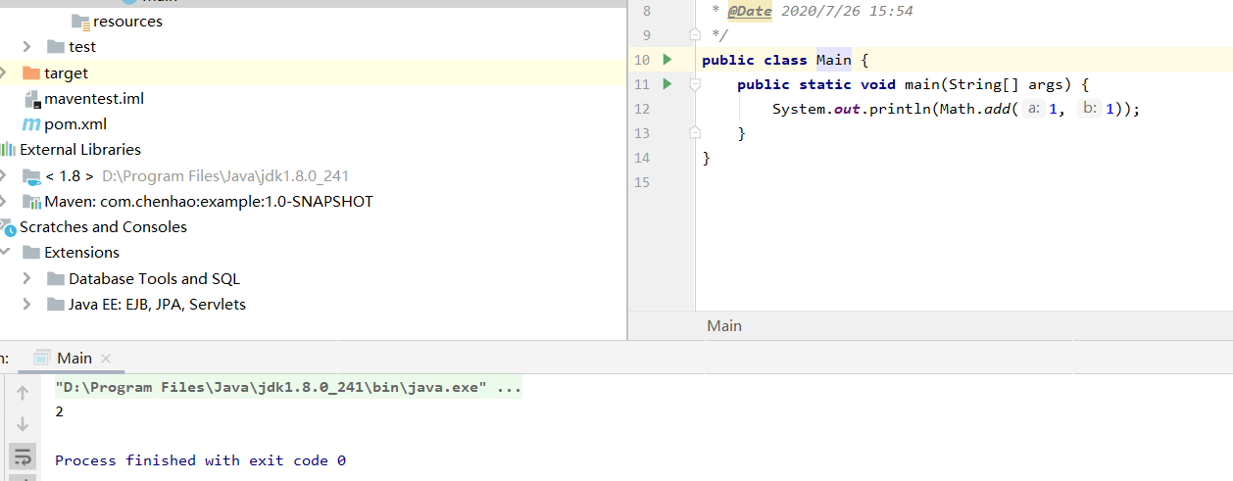Expand the Maven com.chenhao:example library
Viewport: 1233px width, 481px height.
[4, 202]
